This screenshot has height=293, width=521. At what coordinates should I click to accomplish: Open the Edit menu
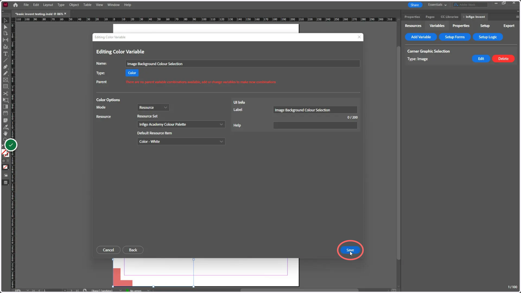tap(36, 5)
